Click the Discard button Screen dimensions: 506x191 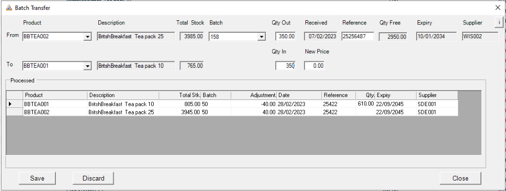93,178
